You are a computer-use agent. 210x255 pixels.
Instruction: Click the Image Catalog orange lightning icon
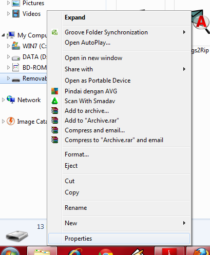pos(11,121)
